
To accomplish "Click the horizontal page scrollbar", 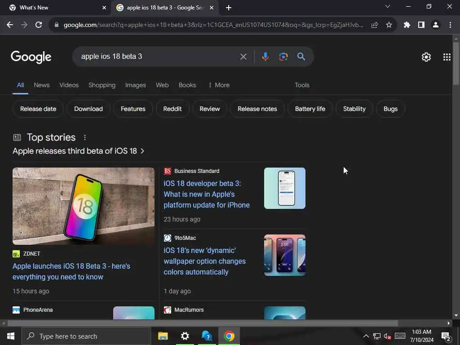I will click(203, 323).
